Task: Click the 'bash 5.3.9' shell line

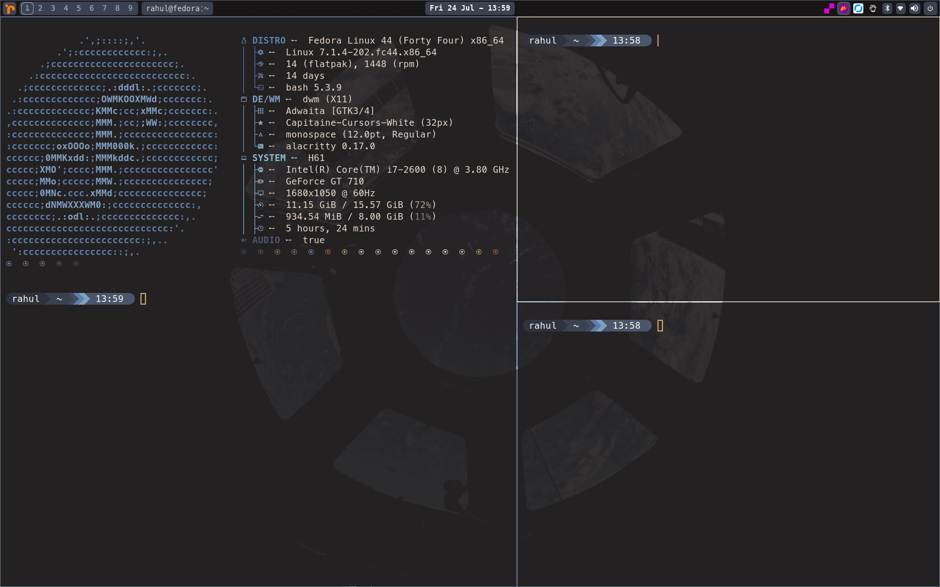Action: [313, 88]
